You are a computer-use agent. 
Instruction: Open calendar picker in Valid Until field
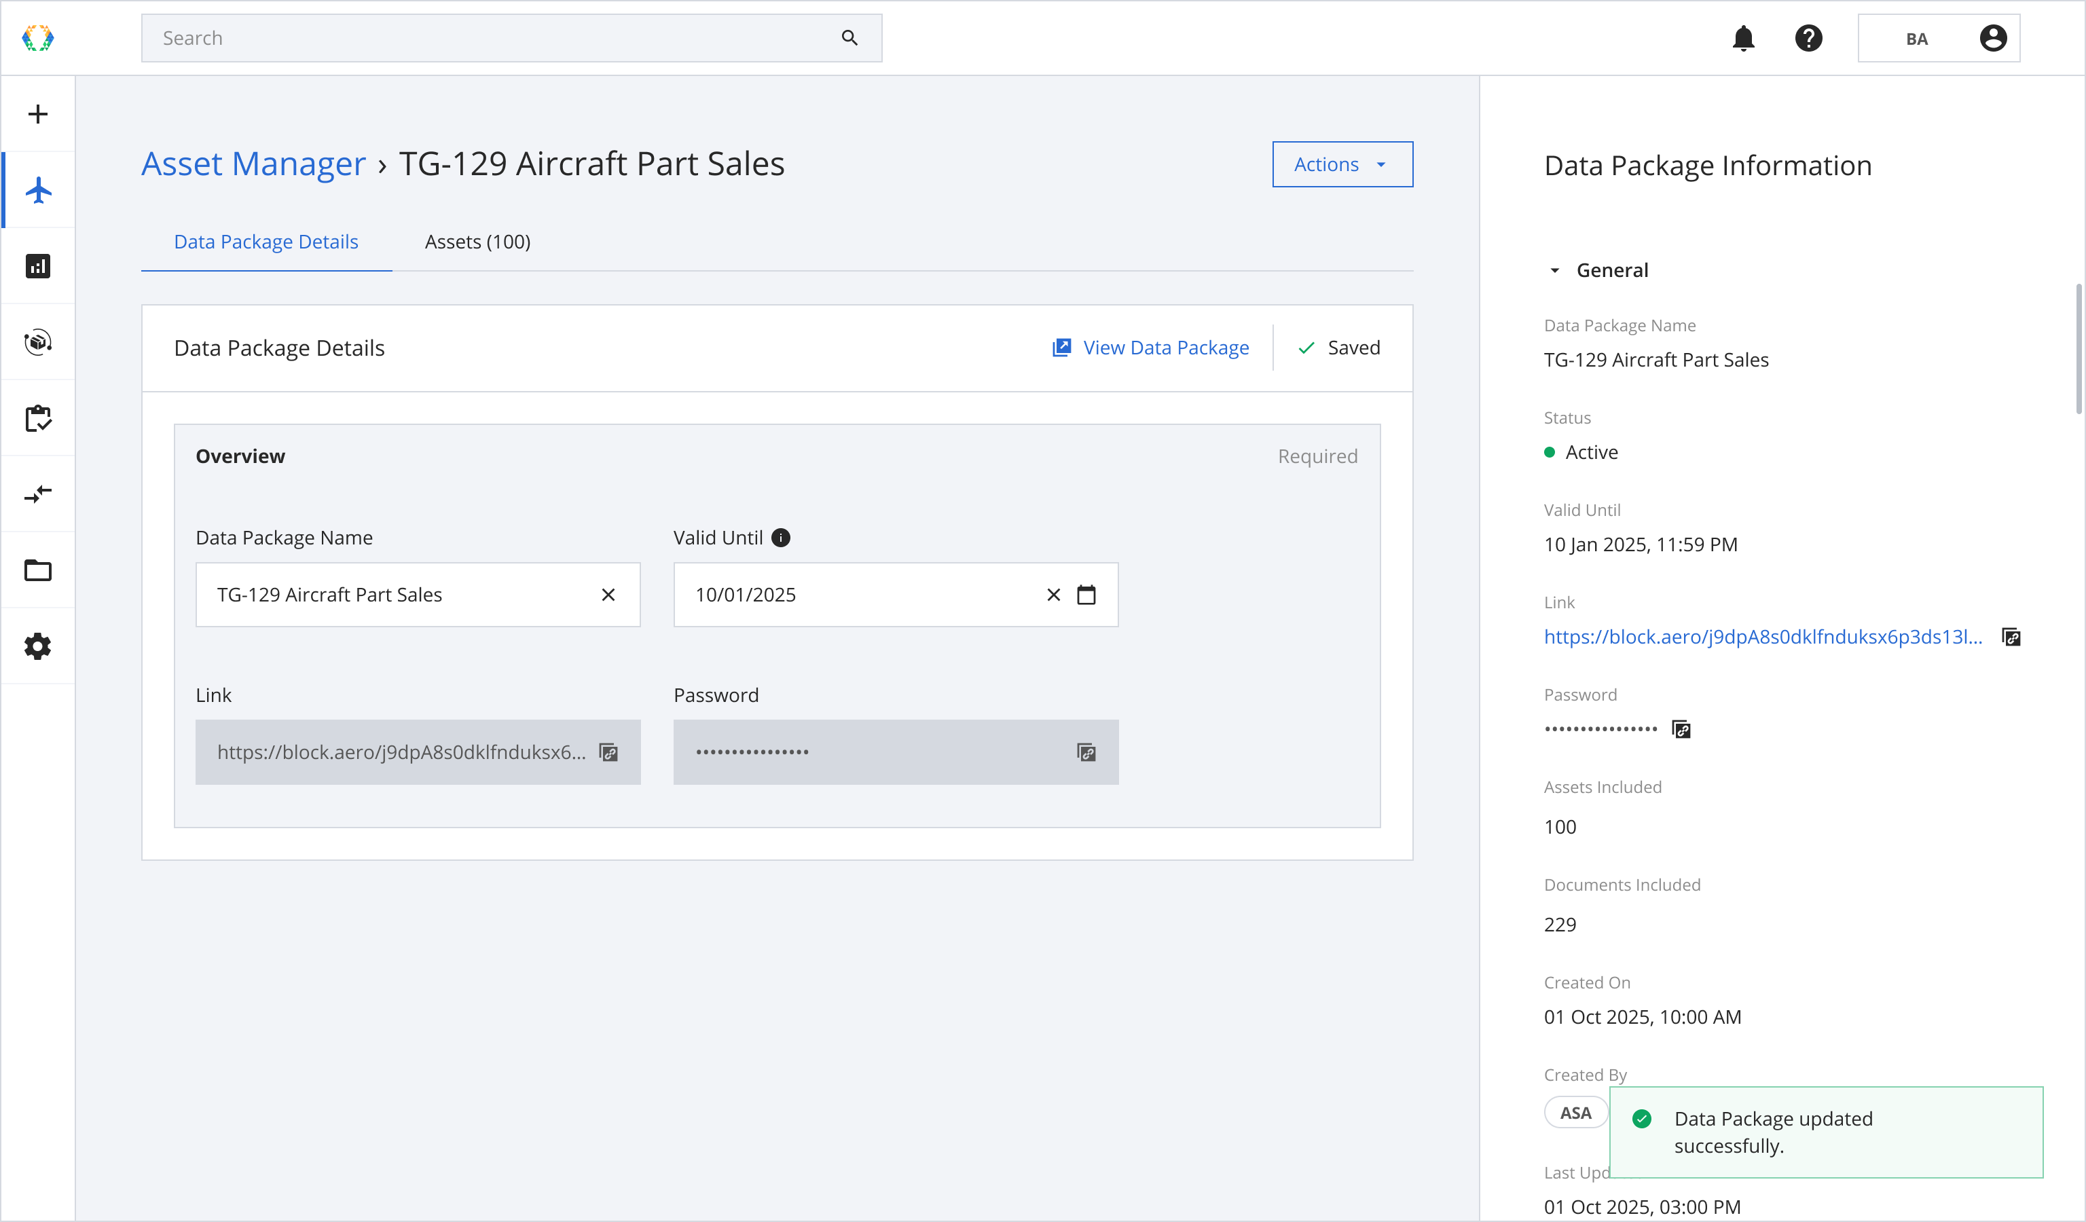pos(1086,595)
